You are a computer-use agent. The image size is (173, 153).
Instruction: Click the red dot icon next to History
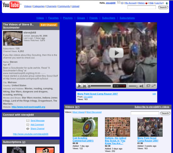[146, 3]
